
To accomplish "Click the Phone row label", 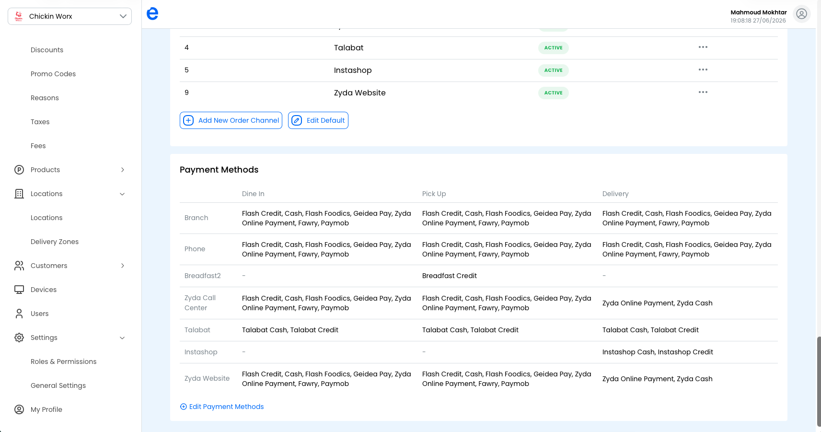I will tap(195, 249).
